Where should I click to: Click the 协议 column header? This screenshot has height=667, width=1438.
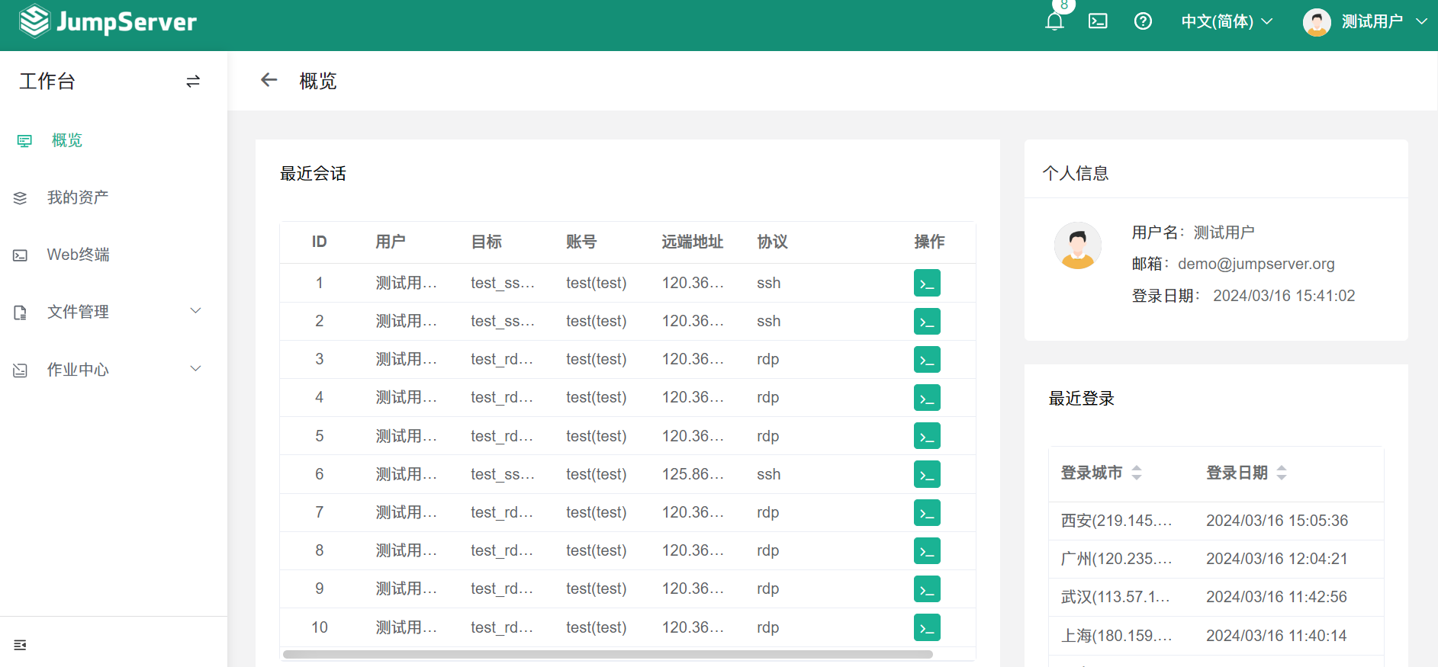tap(772, 242)
